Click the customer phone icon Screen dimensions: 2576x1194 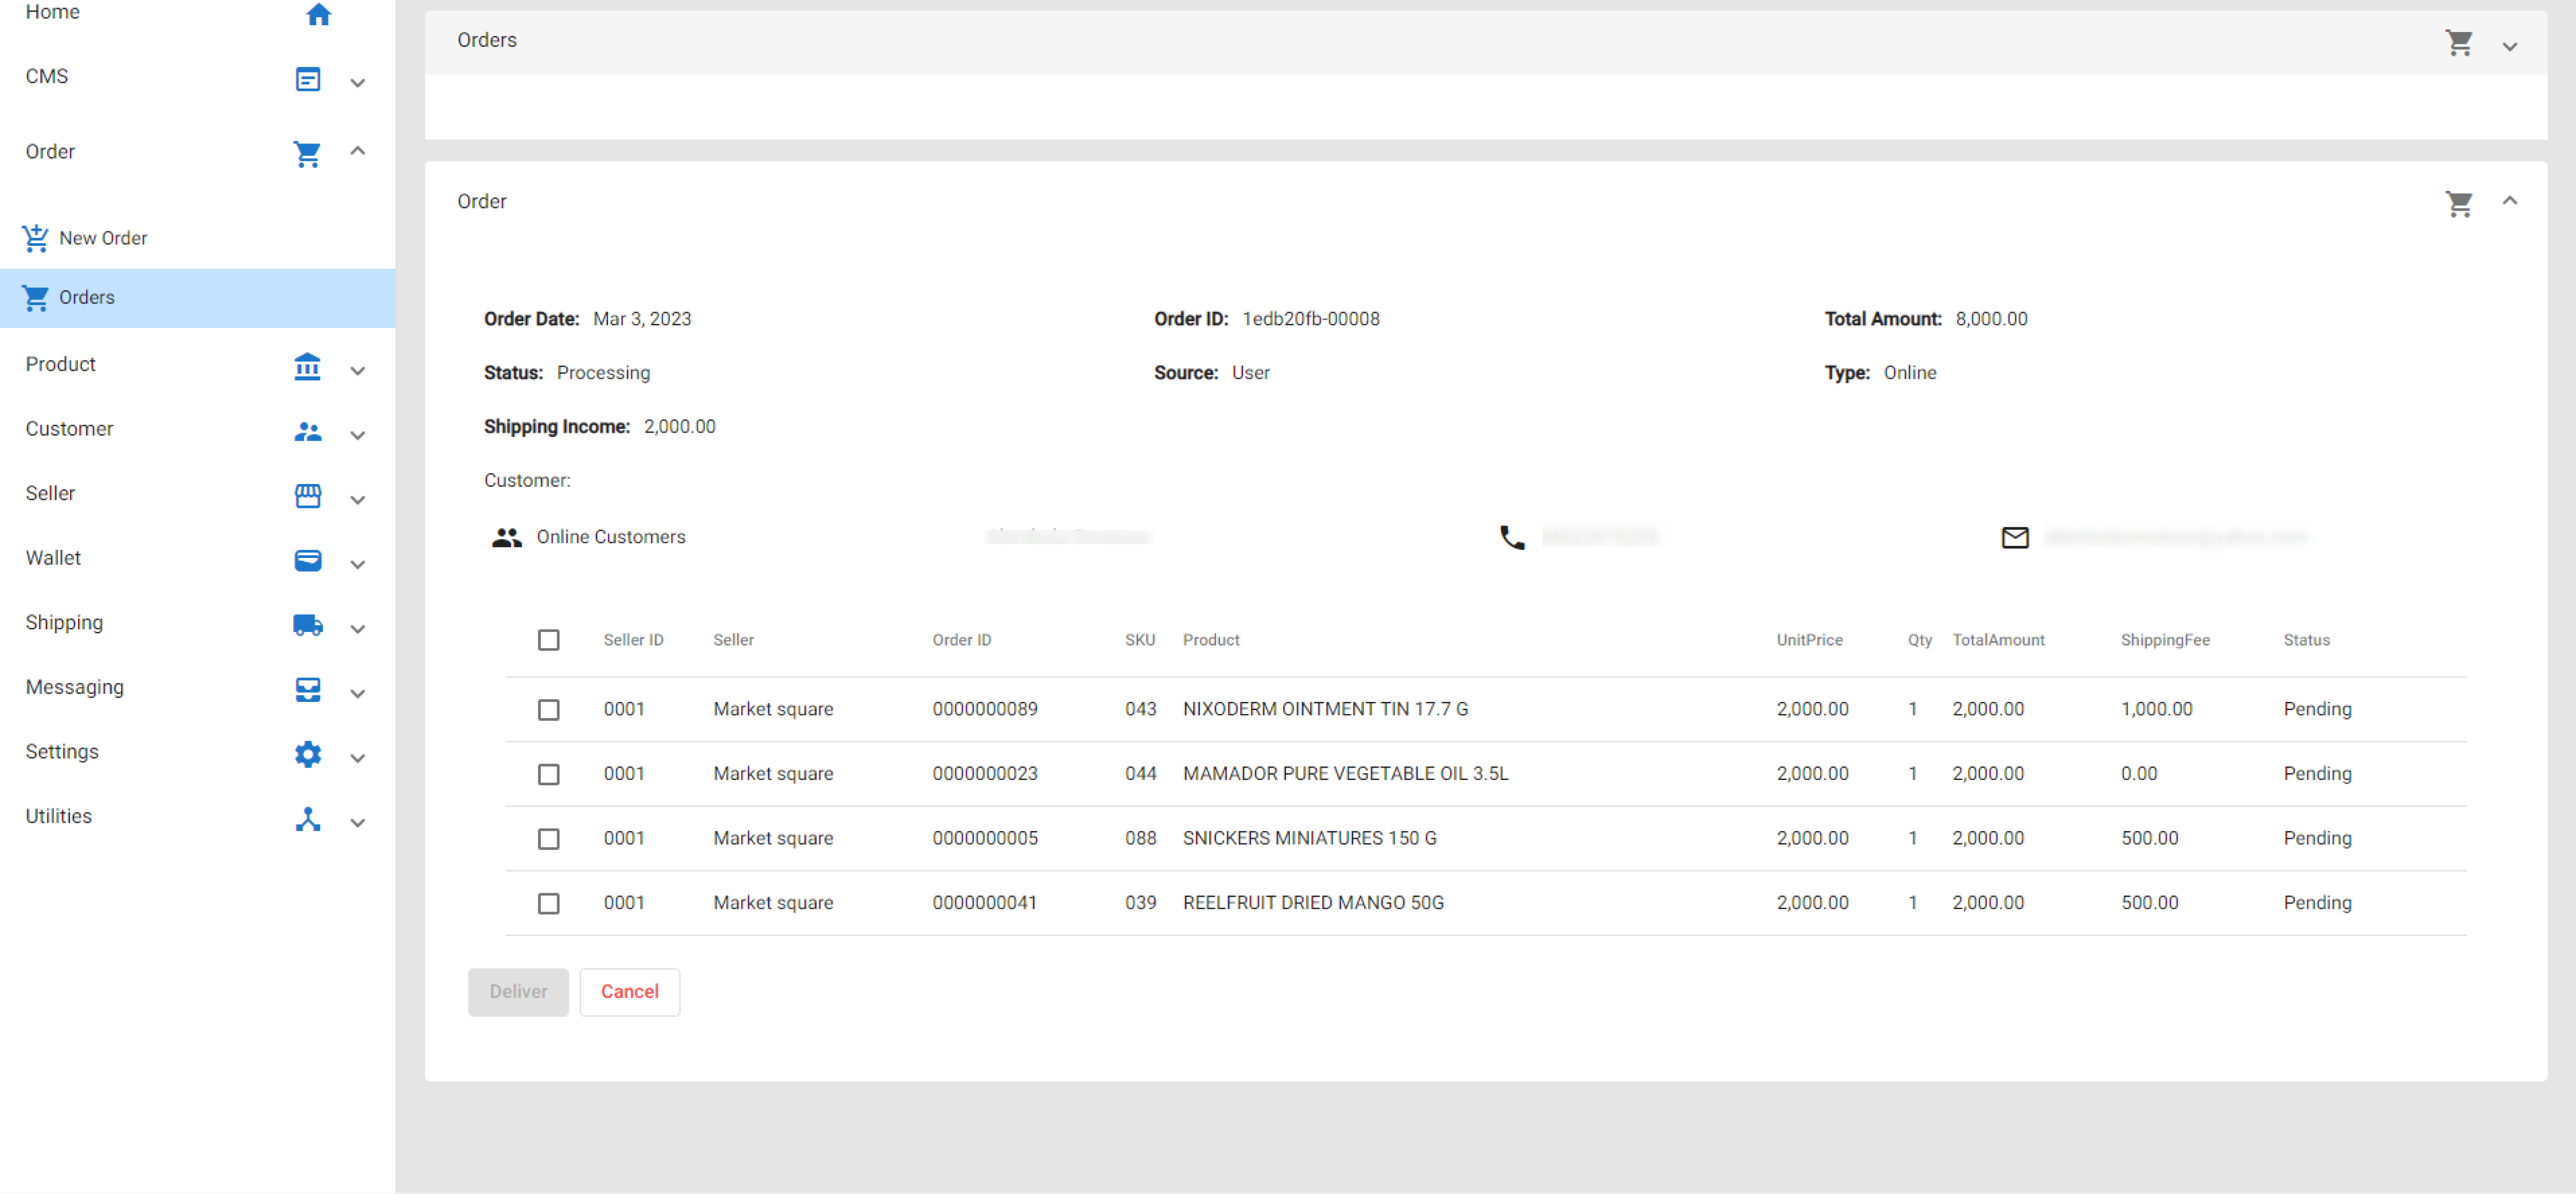tap(1511, 537)
